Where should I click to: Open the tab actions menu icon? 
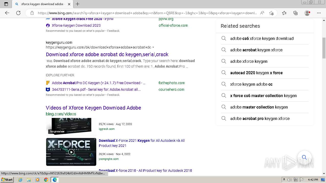tap(6, 4)
